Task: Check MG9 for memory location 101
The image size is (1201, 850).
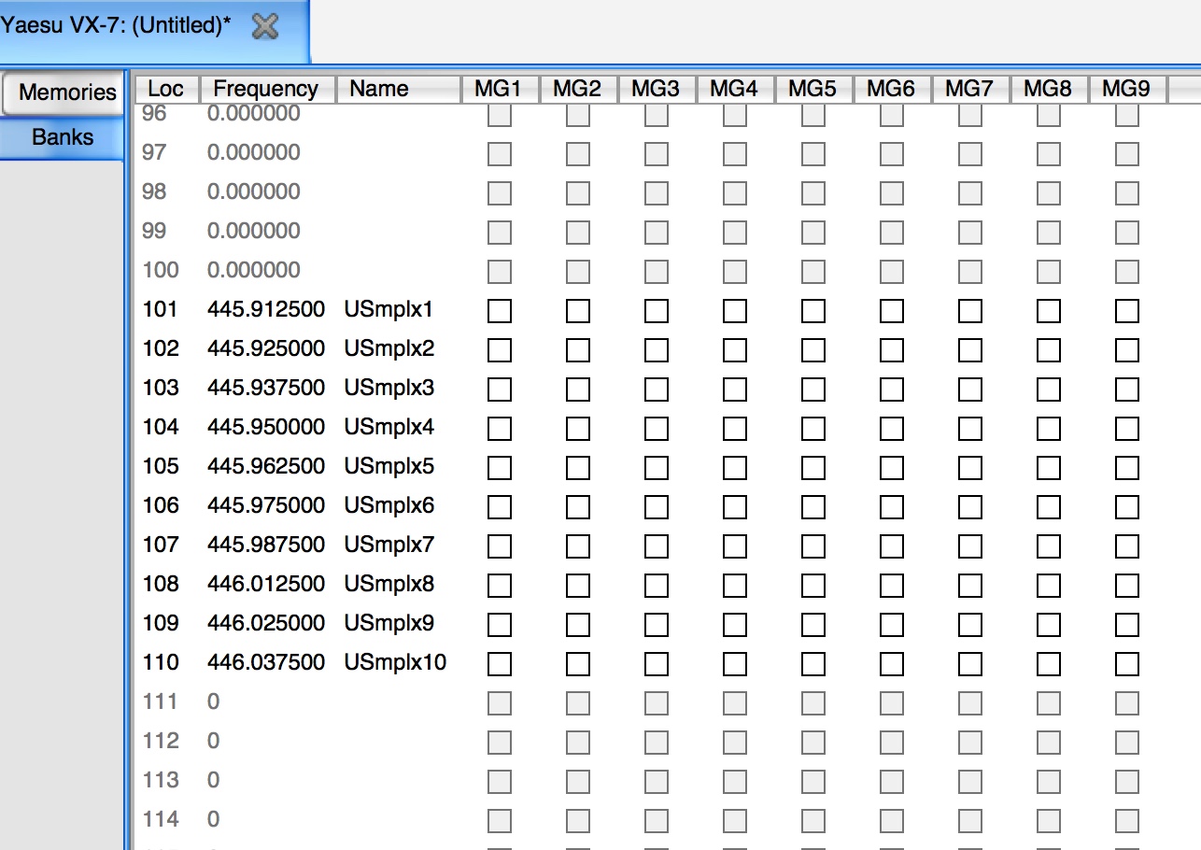Action: (x=1127, y=310)
